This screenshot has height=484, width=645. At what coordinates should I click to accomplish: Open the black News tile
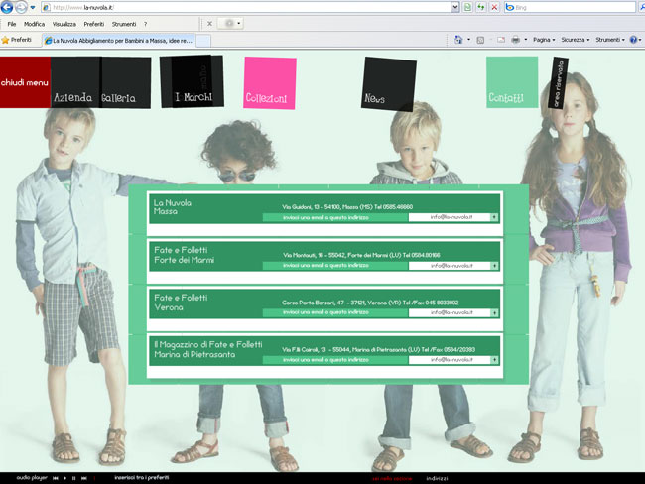388,84
